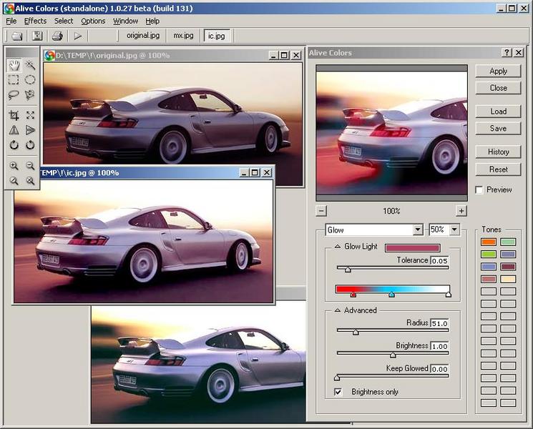Click the Glow Light color swatch

pyautogui.click(x=413, y=248)
